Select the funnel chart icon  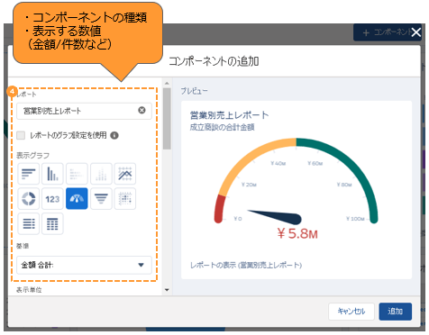(101, 198)
